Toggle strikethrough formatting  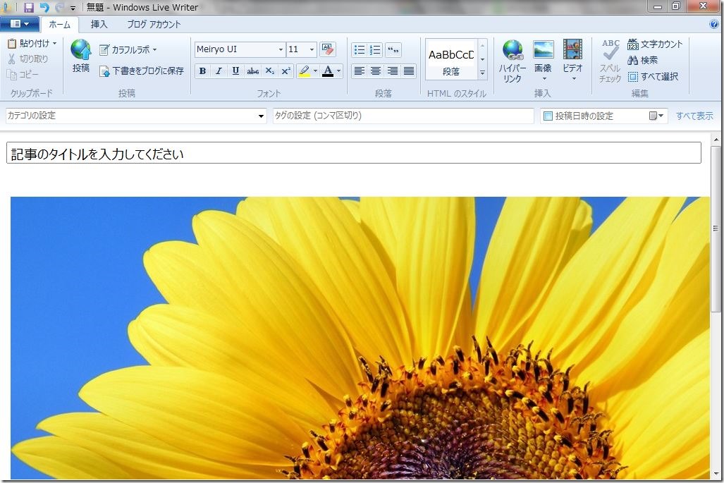pos(252,71)
